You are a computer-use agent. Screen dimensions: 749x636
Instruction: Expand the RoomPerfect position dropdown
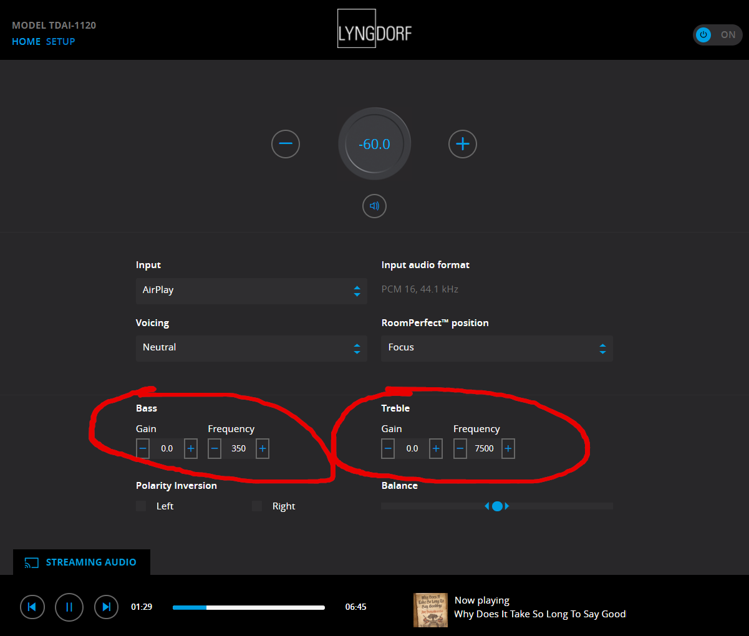496,348
